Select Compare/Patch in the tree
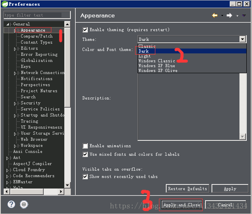The height and width of the screenshot is (214, 252). click(37, 36)
